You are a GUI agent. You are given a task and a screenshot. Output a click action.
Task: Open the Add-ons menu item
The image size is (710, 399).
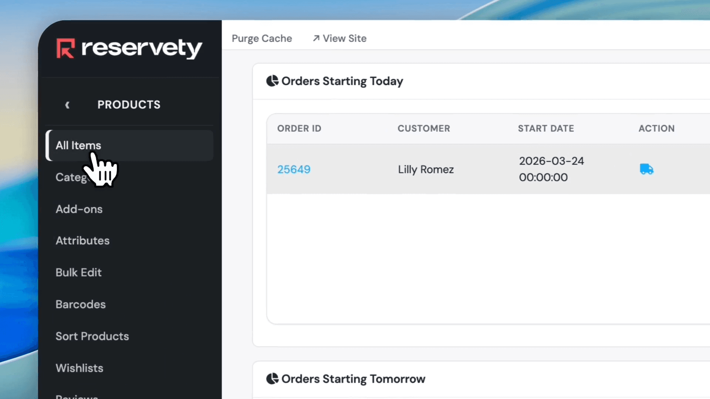point(79,209)
